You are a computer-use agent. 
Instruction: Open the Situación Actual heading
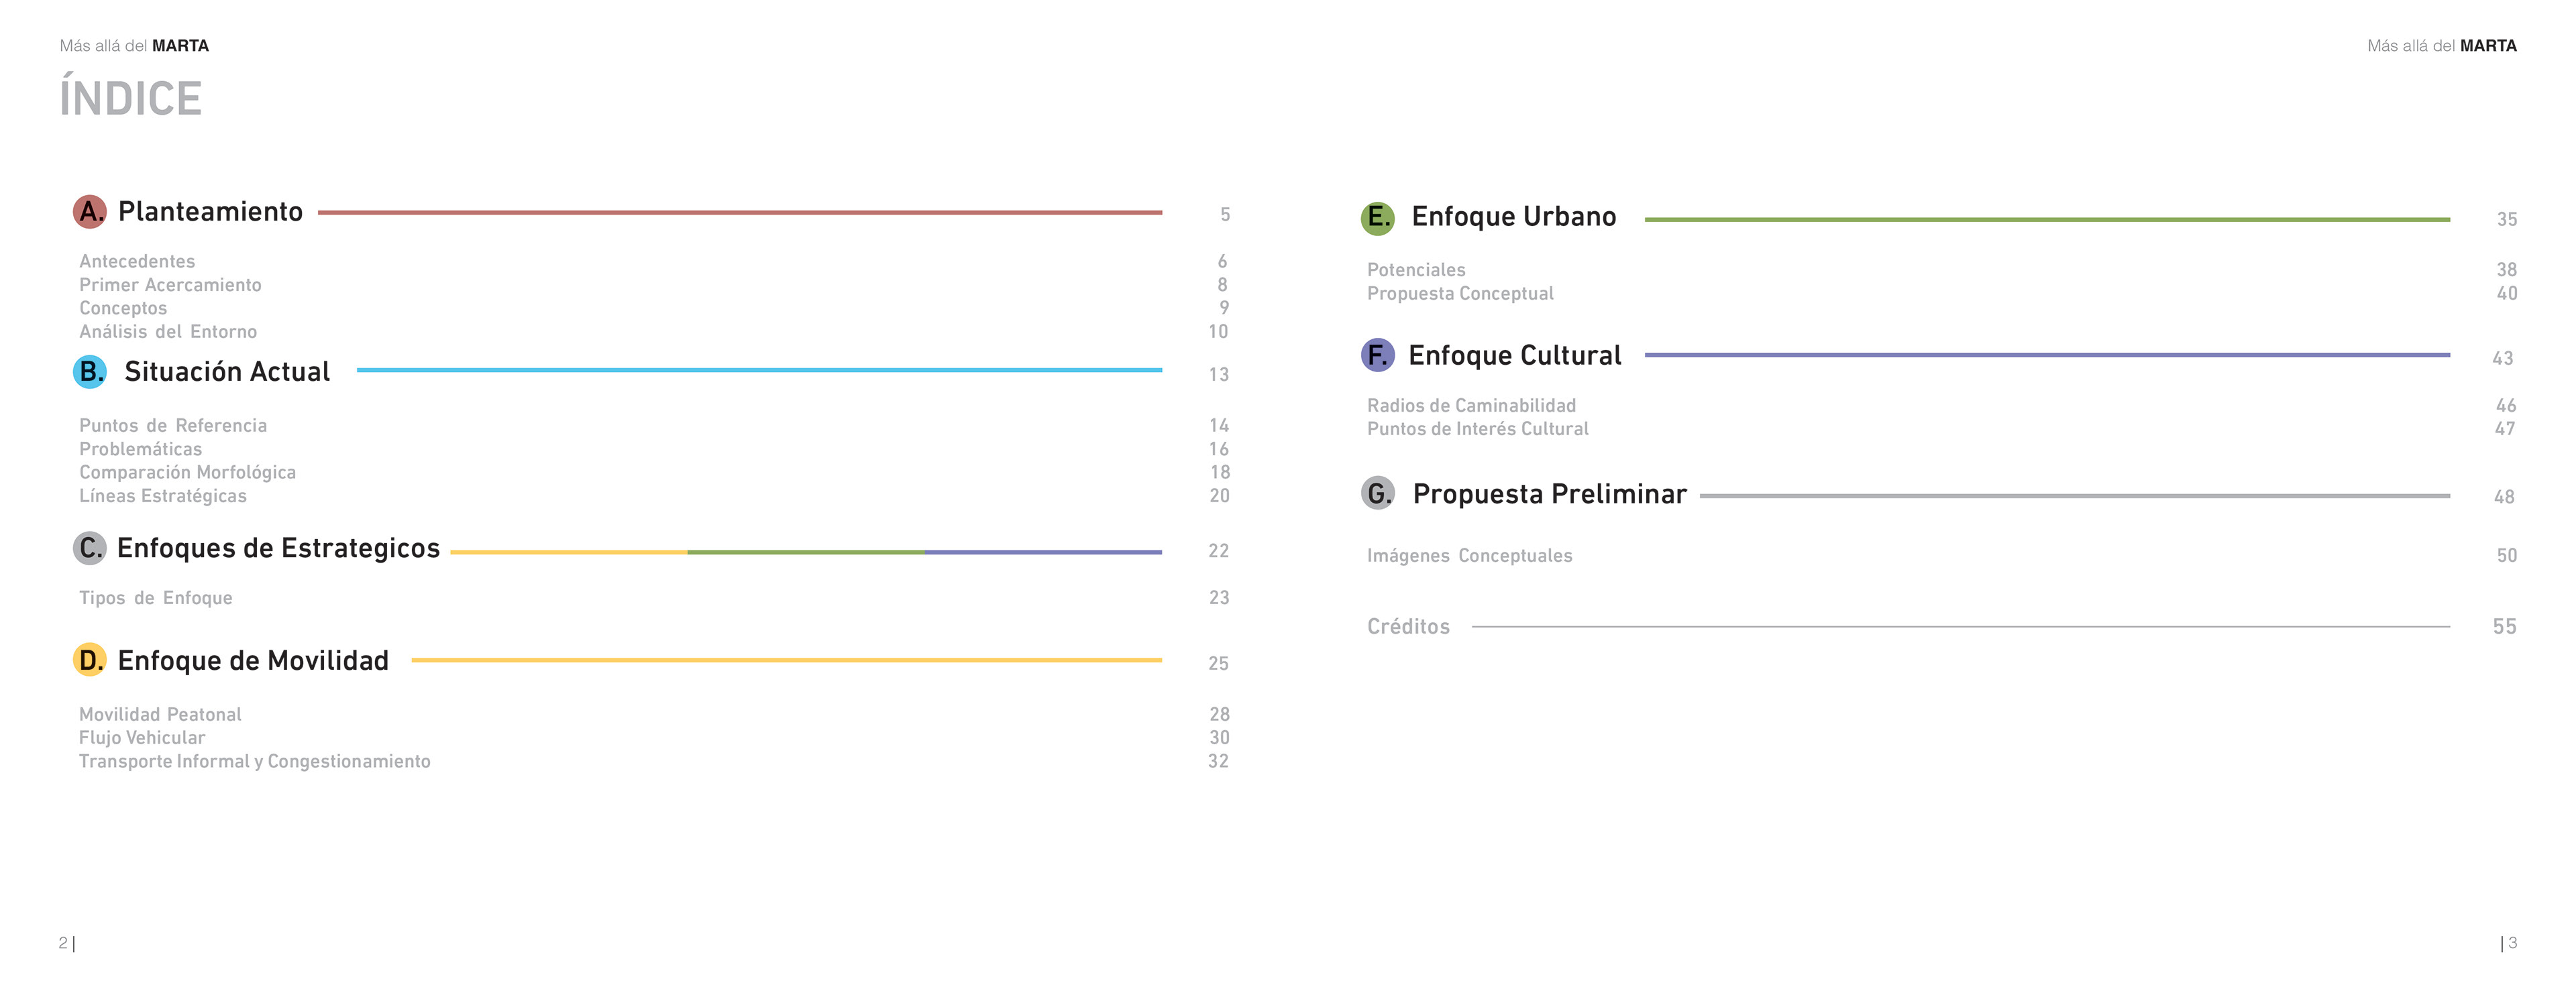(x=227, y=371)
